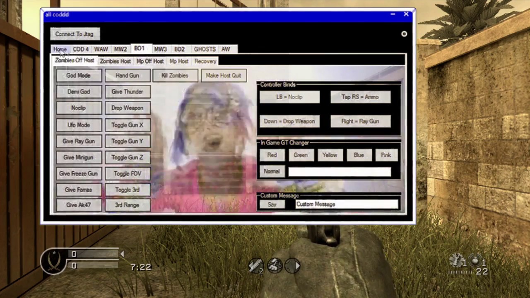Set gamertag color to Red
The height and width of the screenshot is (298, 530).
272,155
